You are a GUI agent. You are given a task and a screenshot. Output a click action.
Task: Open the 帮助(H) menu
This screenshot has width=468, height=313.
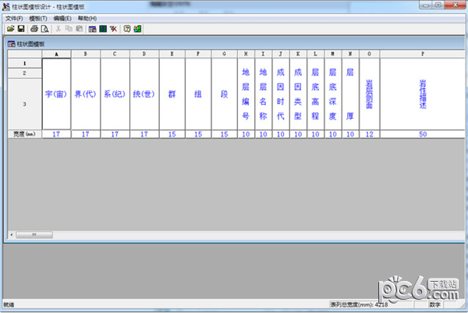coord(87,18)
